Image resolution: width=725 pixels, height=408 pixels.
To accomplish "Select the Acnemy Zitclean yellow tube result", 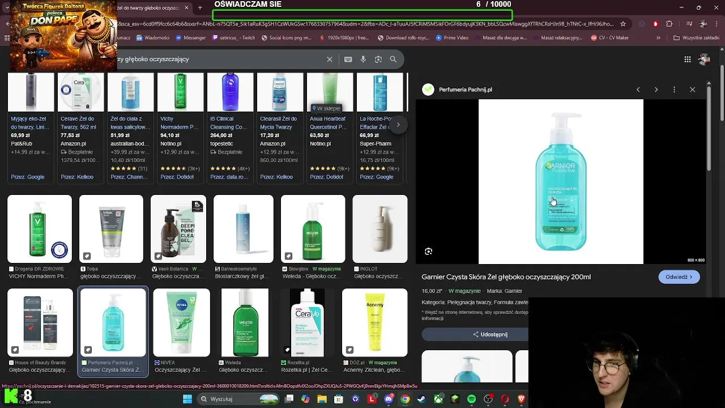I will [374, 322].
